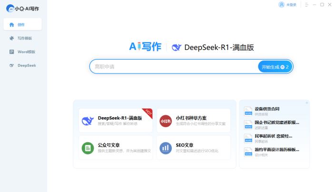Click the HOT ribbon on DeepSeek card

pos(148,113)
